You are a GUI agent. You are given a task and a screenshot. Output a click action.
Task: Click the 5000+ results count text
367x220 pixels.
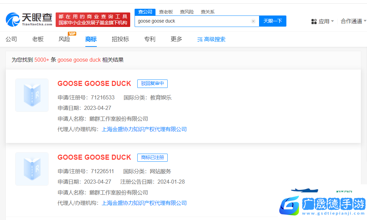pos(42,60)
